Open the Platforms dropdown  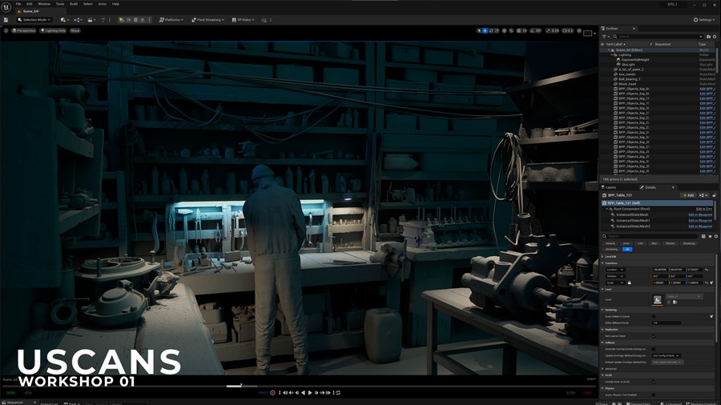(x=171, y=20)
